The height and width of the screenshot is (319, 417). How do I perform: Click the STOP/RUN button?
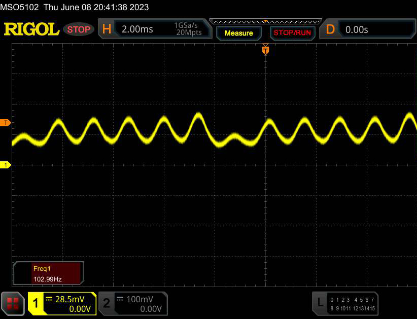[x=292, y=33]
